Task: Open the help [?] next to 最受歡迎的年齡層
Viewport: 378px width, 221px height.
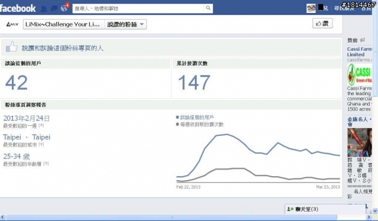Action: pyautogui.click(x=46, y=164)
